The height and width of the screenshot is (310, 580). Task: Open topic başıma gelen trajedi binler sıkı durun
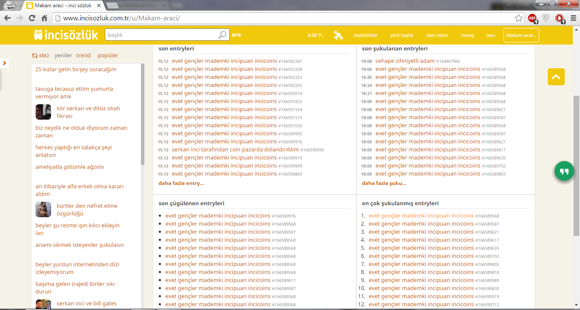(x=75, y=288)
